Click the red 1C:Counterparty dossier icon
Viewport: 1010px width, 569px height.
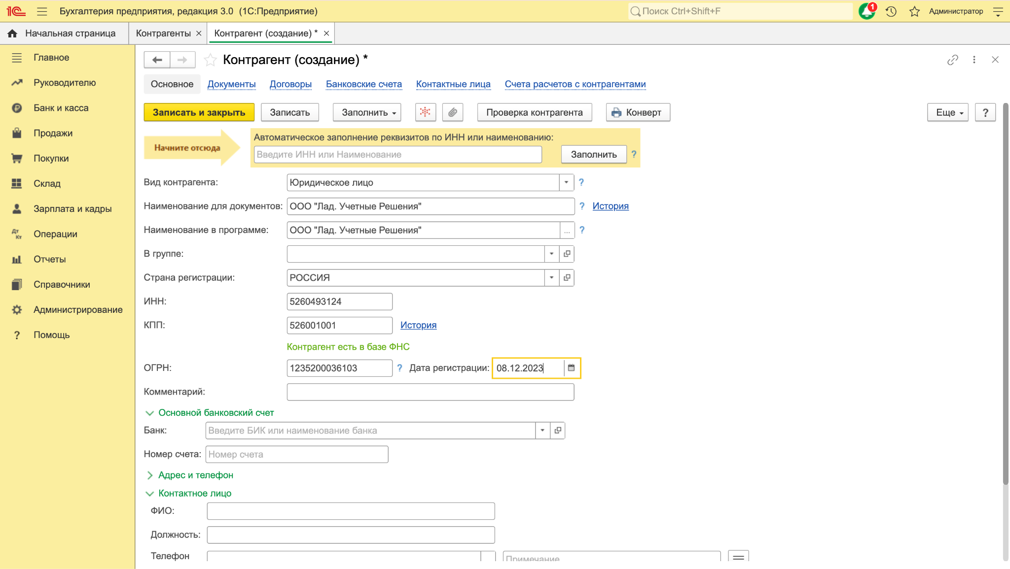coord(425,112)
